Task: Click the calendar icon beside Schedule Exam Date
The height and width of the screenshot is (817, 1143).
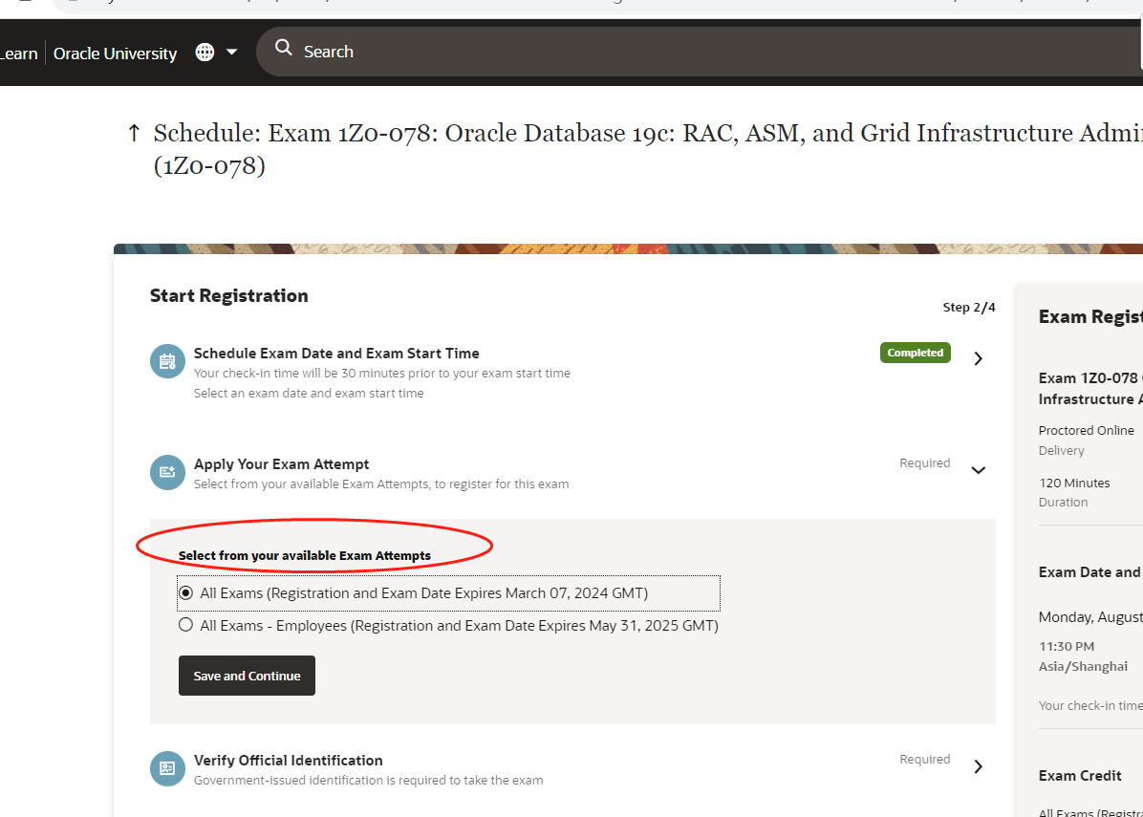Action: coord(167,360)
